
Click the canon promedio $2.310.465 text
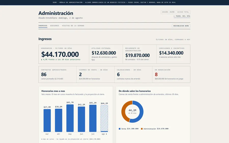pyautogui.click(x=52, y=79)
